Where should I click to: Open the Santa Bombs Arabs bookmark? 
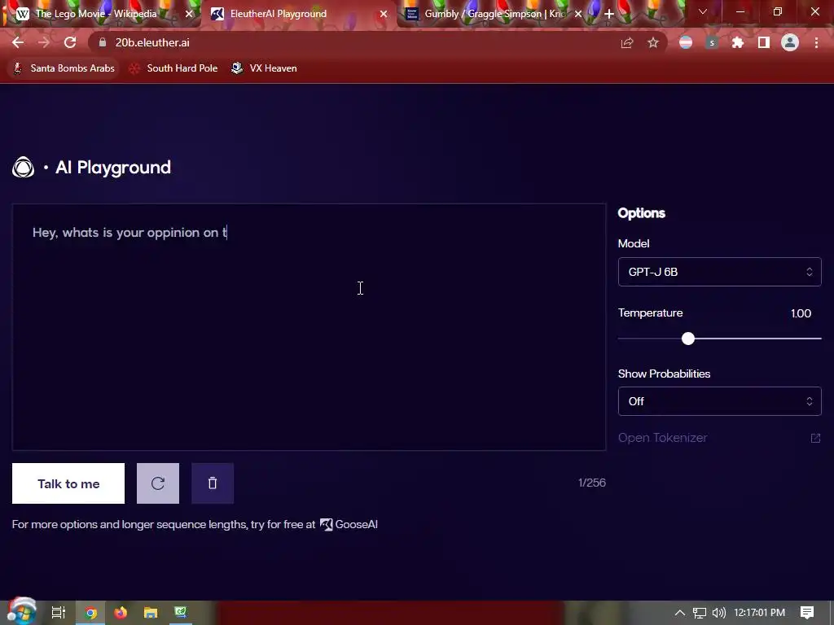64,68
